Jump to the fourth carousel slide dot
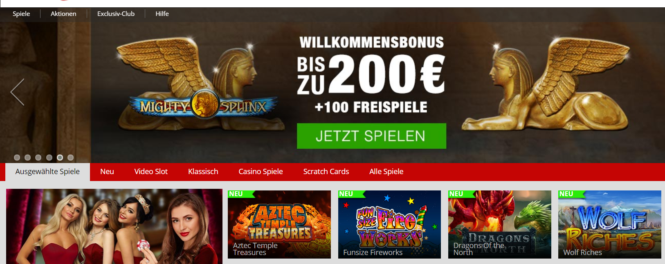 49,157
